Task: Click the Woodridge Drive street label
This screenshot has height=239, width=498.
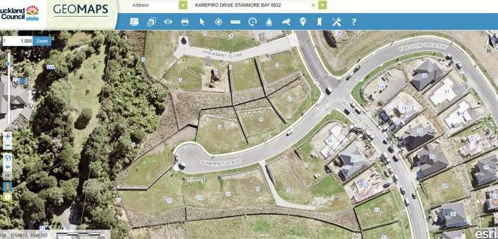Action: tap(357, 118)
